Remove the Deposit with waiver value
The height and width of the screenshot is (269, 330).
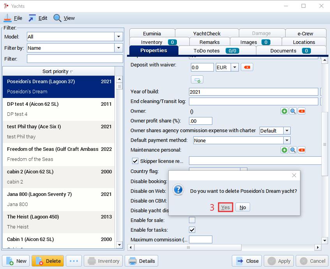(247, 67)
